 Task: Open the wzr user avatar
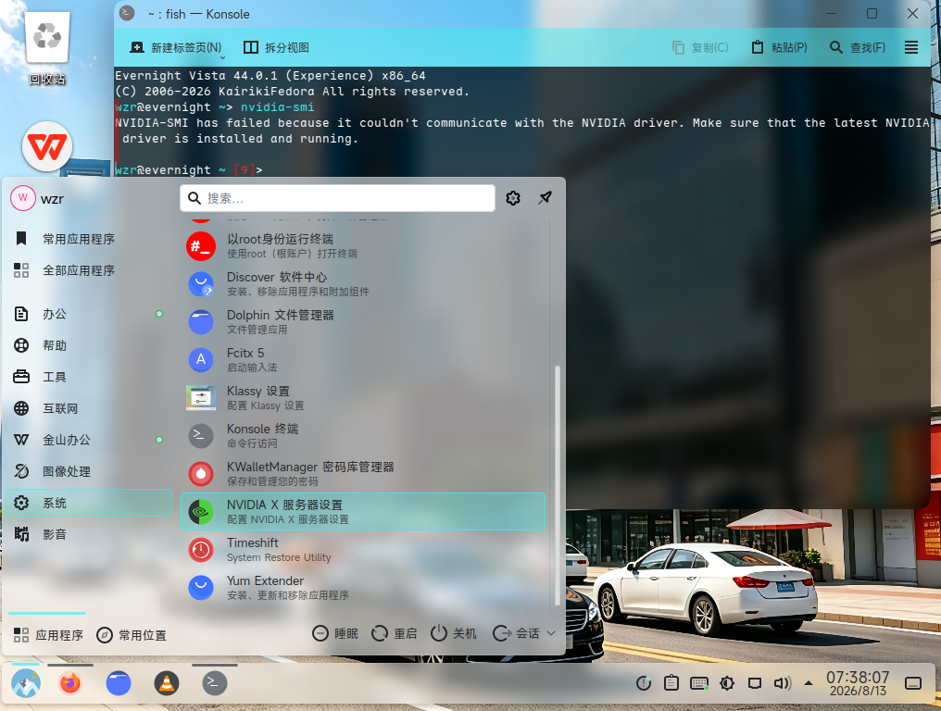tap(23, 198)
